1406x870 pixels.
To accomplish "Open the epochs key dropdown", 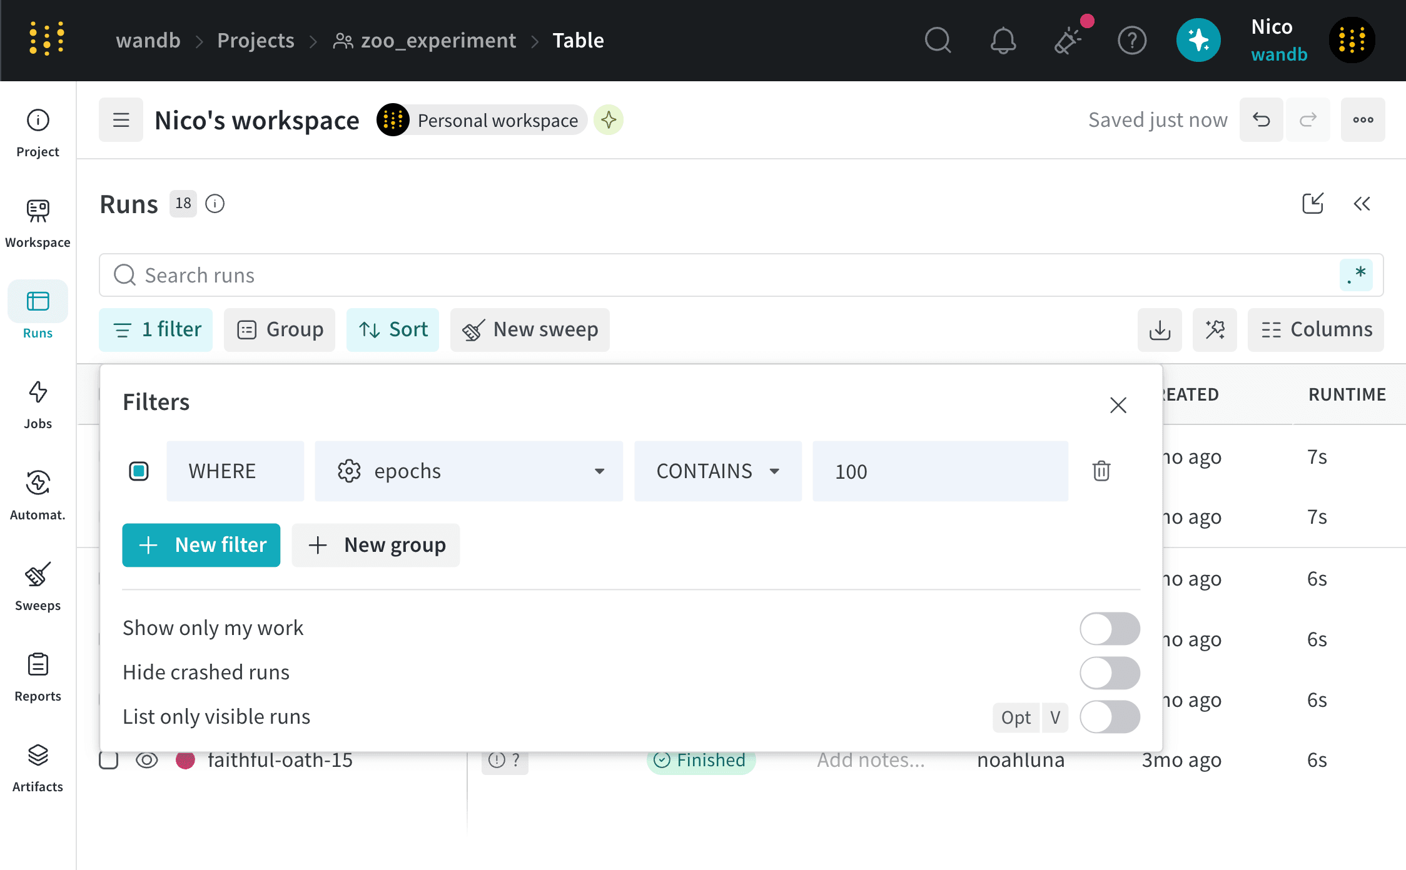I will [x=469, y=471].
